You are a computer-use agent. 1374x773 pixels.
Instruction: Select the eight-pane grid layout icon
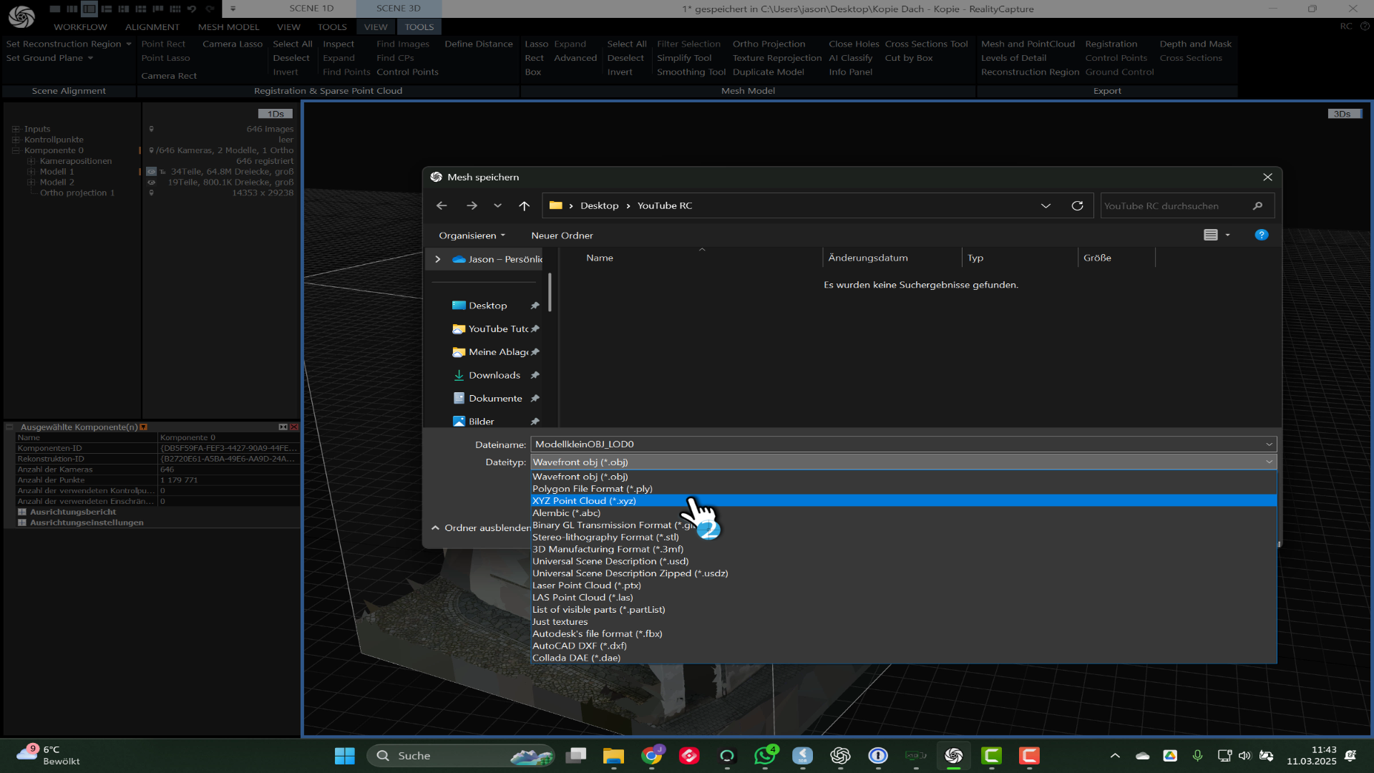(x=175, y=9)
